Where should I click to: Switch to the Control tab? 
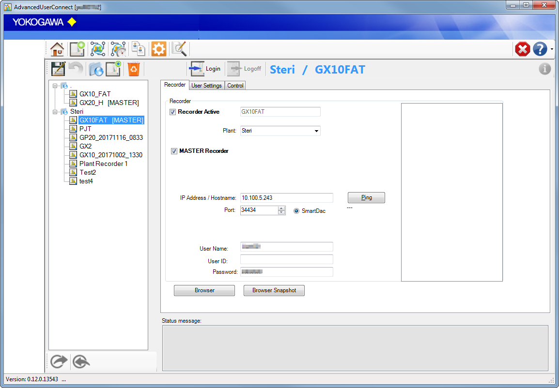pos(235,86)
